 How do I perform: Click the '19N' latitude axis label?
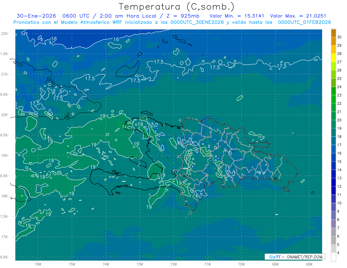5,156
